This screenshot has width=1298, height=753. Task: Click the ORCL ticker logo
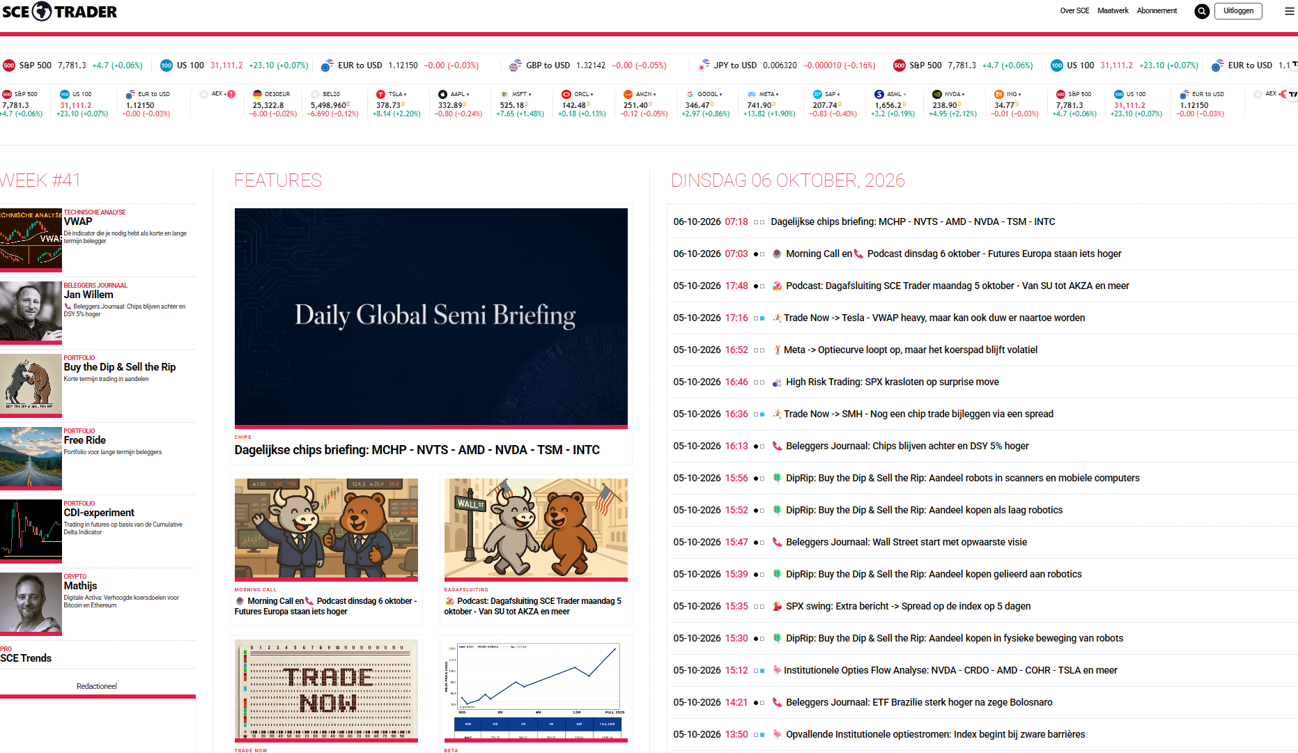pyautogui.click(x=566, y=94)
